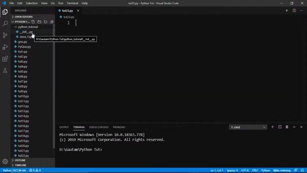
Task: Switch to the Debug Console tab
Action: pos(99,127)
